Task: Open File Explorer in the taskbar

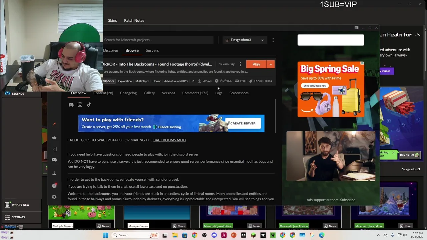Action: 175,235
